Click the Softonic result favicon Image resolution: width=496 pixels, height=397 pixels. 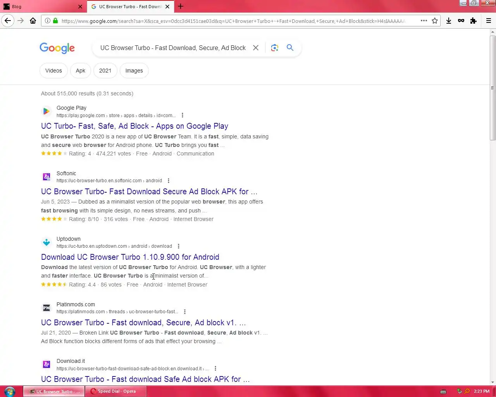(x=46, y=177)
